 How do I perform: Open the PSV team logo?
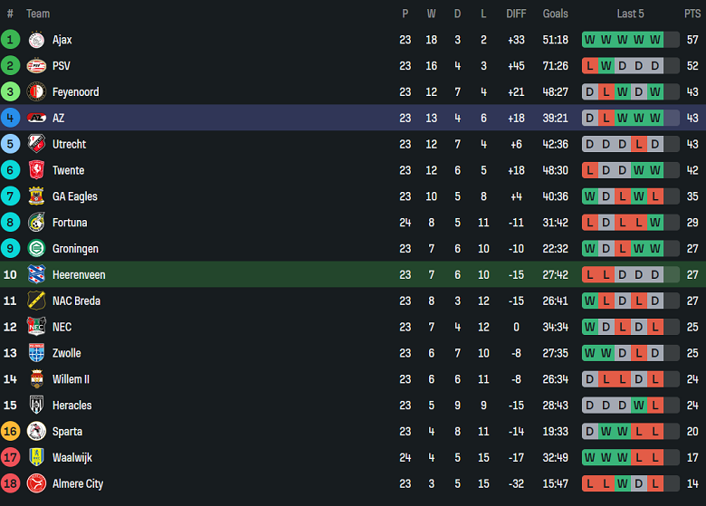pos(36,66)
